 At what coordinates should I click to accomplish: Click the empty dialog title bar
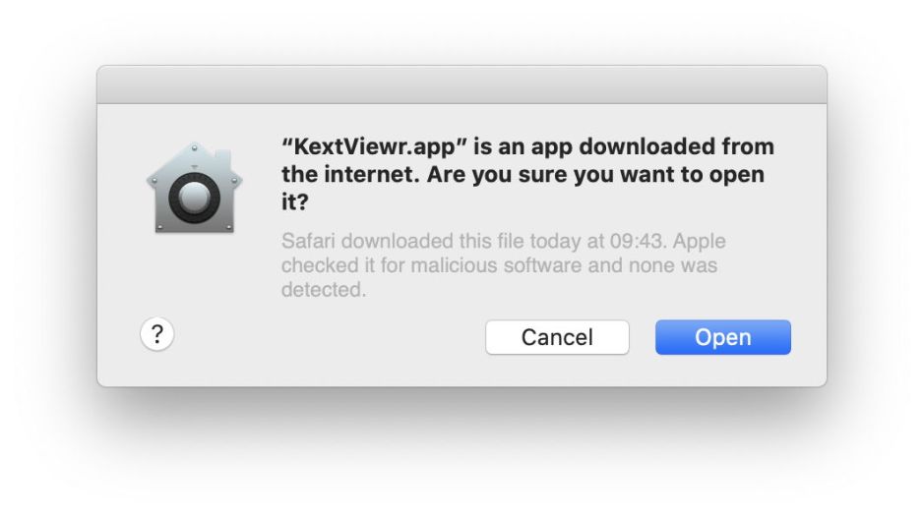[462, 85]
